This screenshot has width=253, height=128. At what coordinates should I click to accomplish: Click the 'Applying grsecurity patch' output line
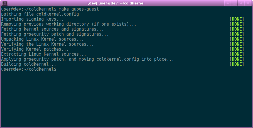click(x=87, y=59)
